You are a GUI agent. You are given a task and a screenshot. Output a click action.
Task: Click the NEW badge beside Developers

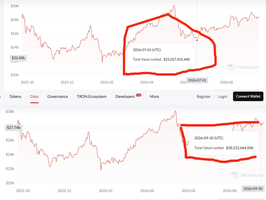(139, 95)
